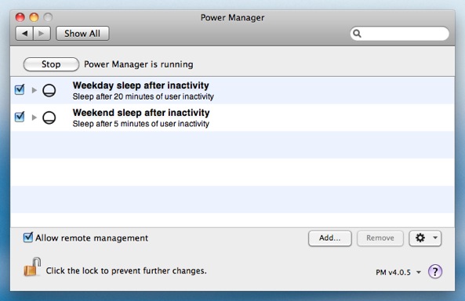Image resolution: width=465 pixels, height=301 pixels.
Task: Focus the search field
Action: coord(399,34)
